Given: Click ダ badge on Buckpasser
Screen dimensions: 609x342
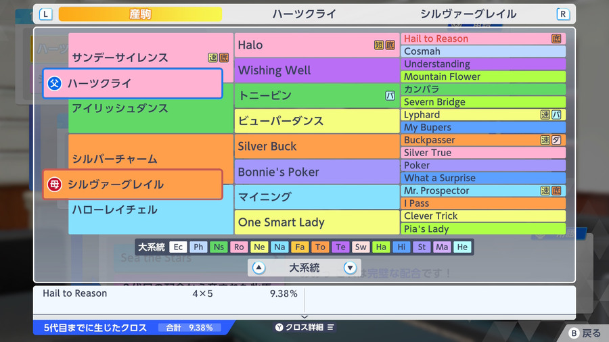Looking at the screenshot, I should [x=556, y=140].
